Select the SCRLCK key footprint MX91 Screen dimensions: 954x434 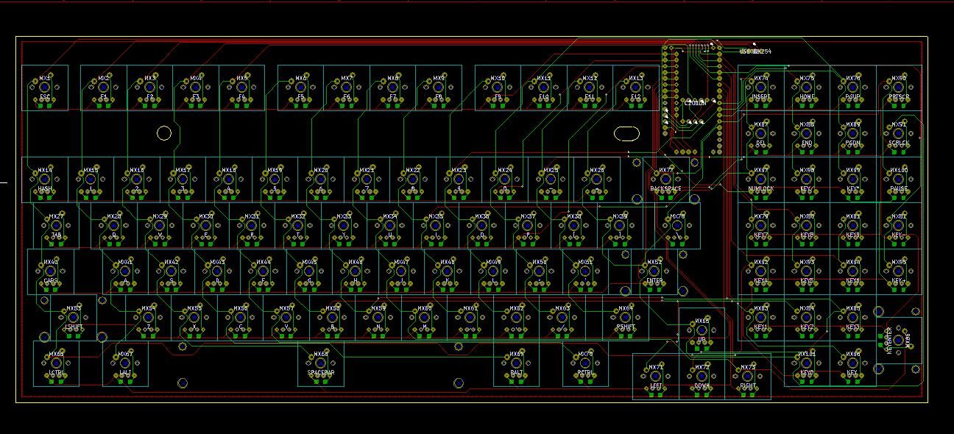tap(899, 134)
